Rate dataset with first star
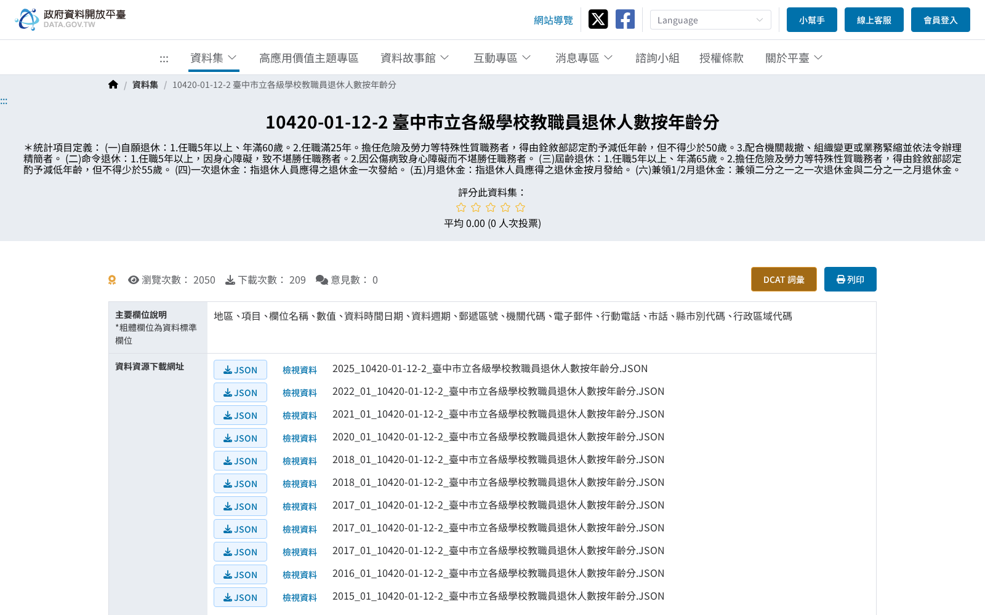The image size is (985, 615). coord(461,207)
